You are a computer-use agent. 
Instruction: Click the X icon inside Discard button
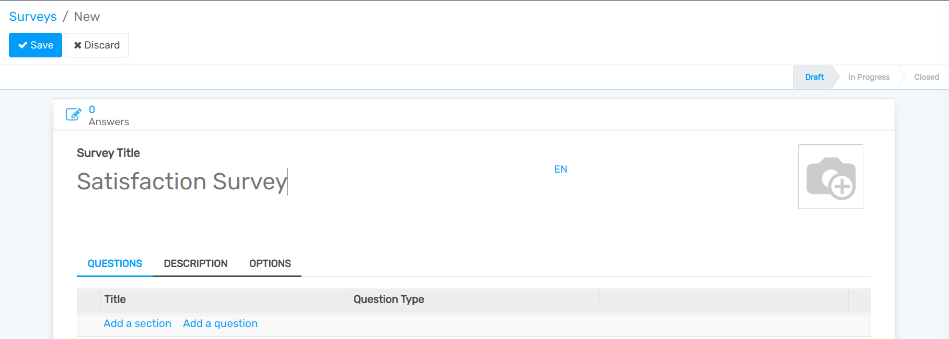77,45
